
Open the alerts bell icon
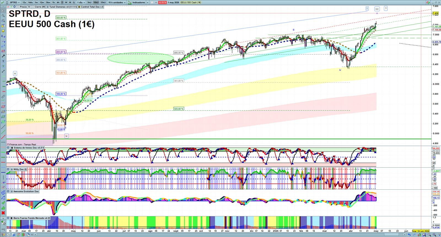click(3, 31)
